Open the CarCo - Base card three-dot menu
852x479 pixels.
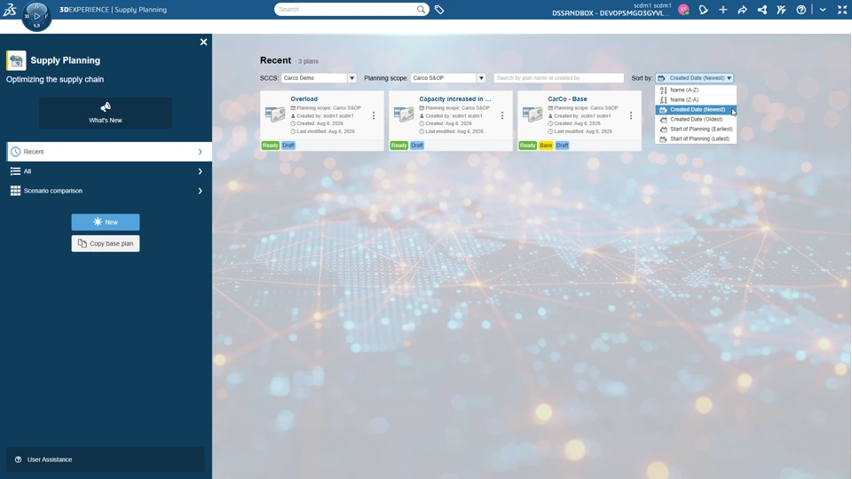631,115
